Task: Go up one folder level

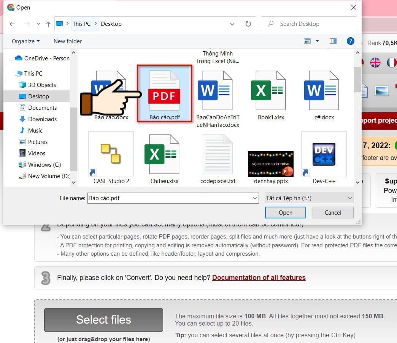Action: (48, 24)
